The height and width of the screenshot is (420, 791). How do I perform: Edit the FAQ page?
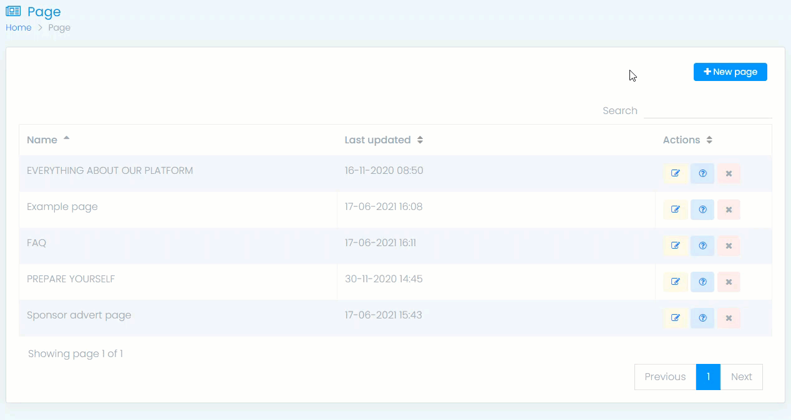point(676,246)
